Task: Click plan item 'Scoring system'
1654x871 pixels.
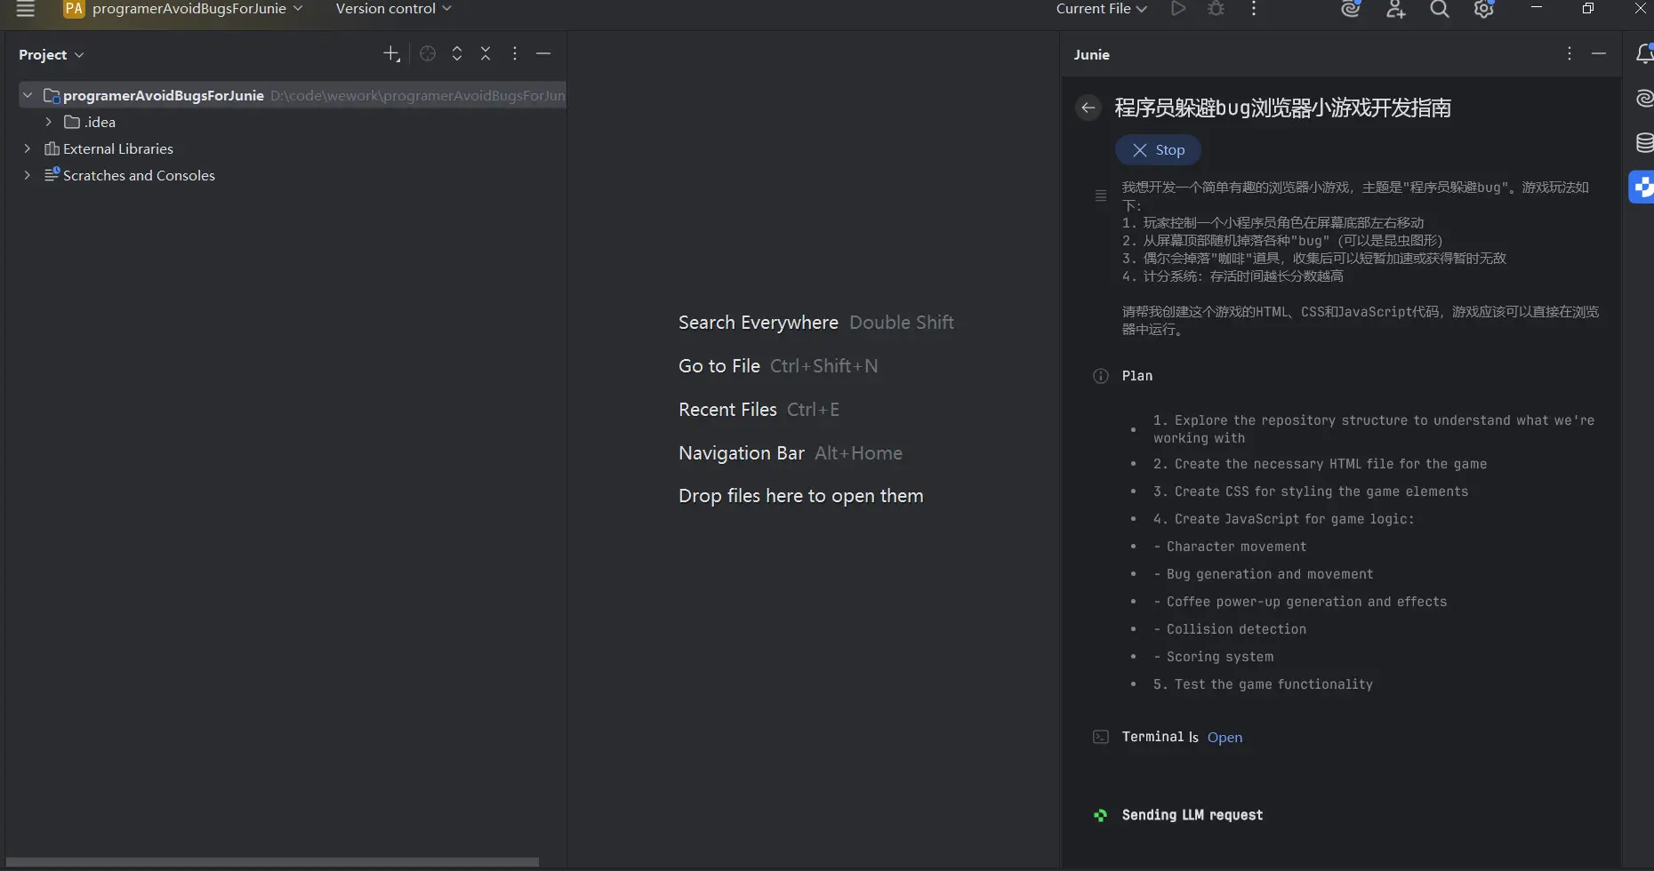Action: [1214, 657]
